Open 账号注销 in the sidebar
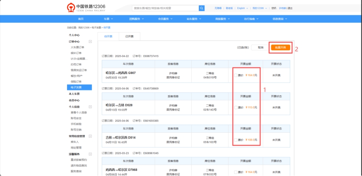362x176 pixels. [76, 130]
